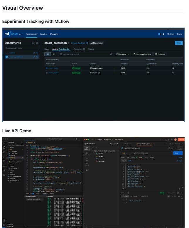The width and height of the screenshot is (189, 228).
Task: Click the edit pencil for churn_prediction experiment
Action: pos(34,57)
